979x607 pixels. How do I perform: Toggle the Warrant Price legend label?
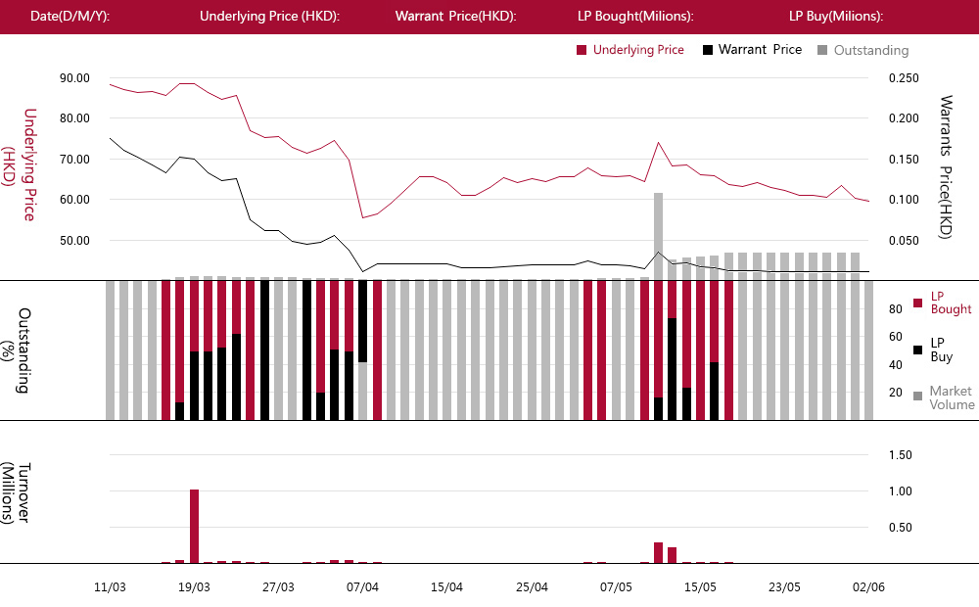(x=760, y=50)
